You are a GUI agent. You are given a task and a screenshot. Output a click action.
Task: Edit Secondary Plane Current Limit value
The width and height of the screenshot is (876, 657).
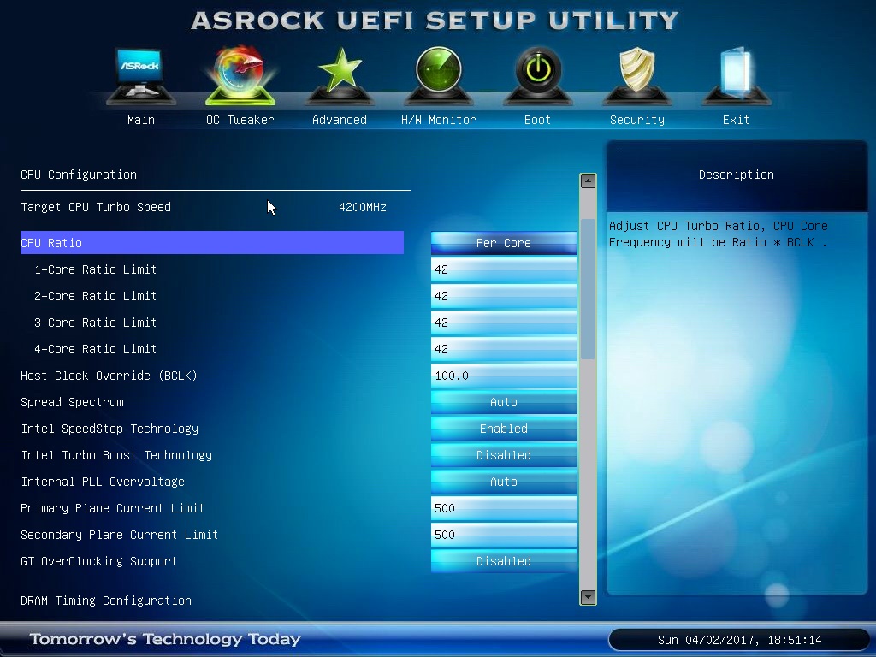coord(503,535)
